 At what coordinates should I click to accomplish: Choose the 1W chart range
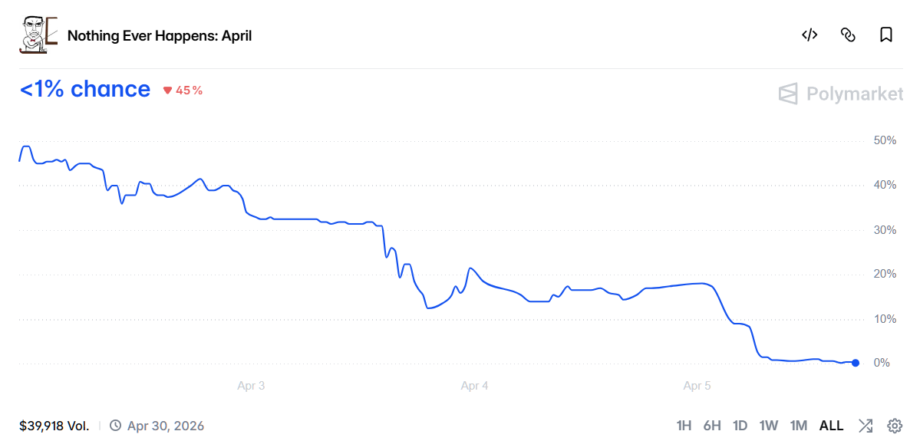(769, 426)
